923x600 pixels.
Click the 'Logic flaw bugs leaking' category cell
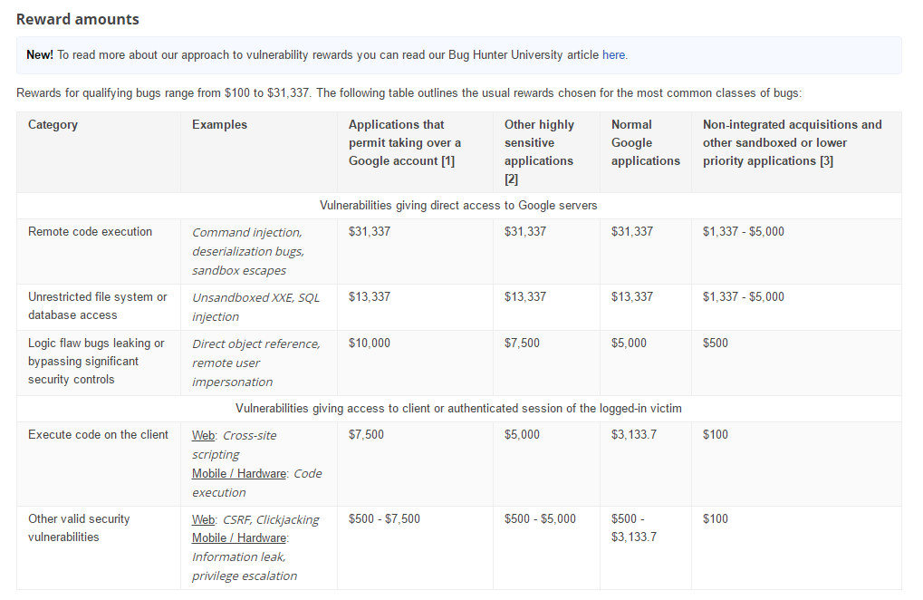point(96,362)
